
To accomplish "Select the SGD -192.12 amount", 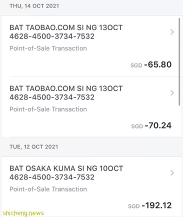I will click(149, 205).
